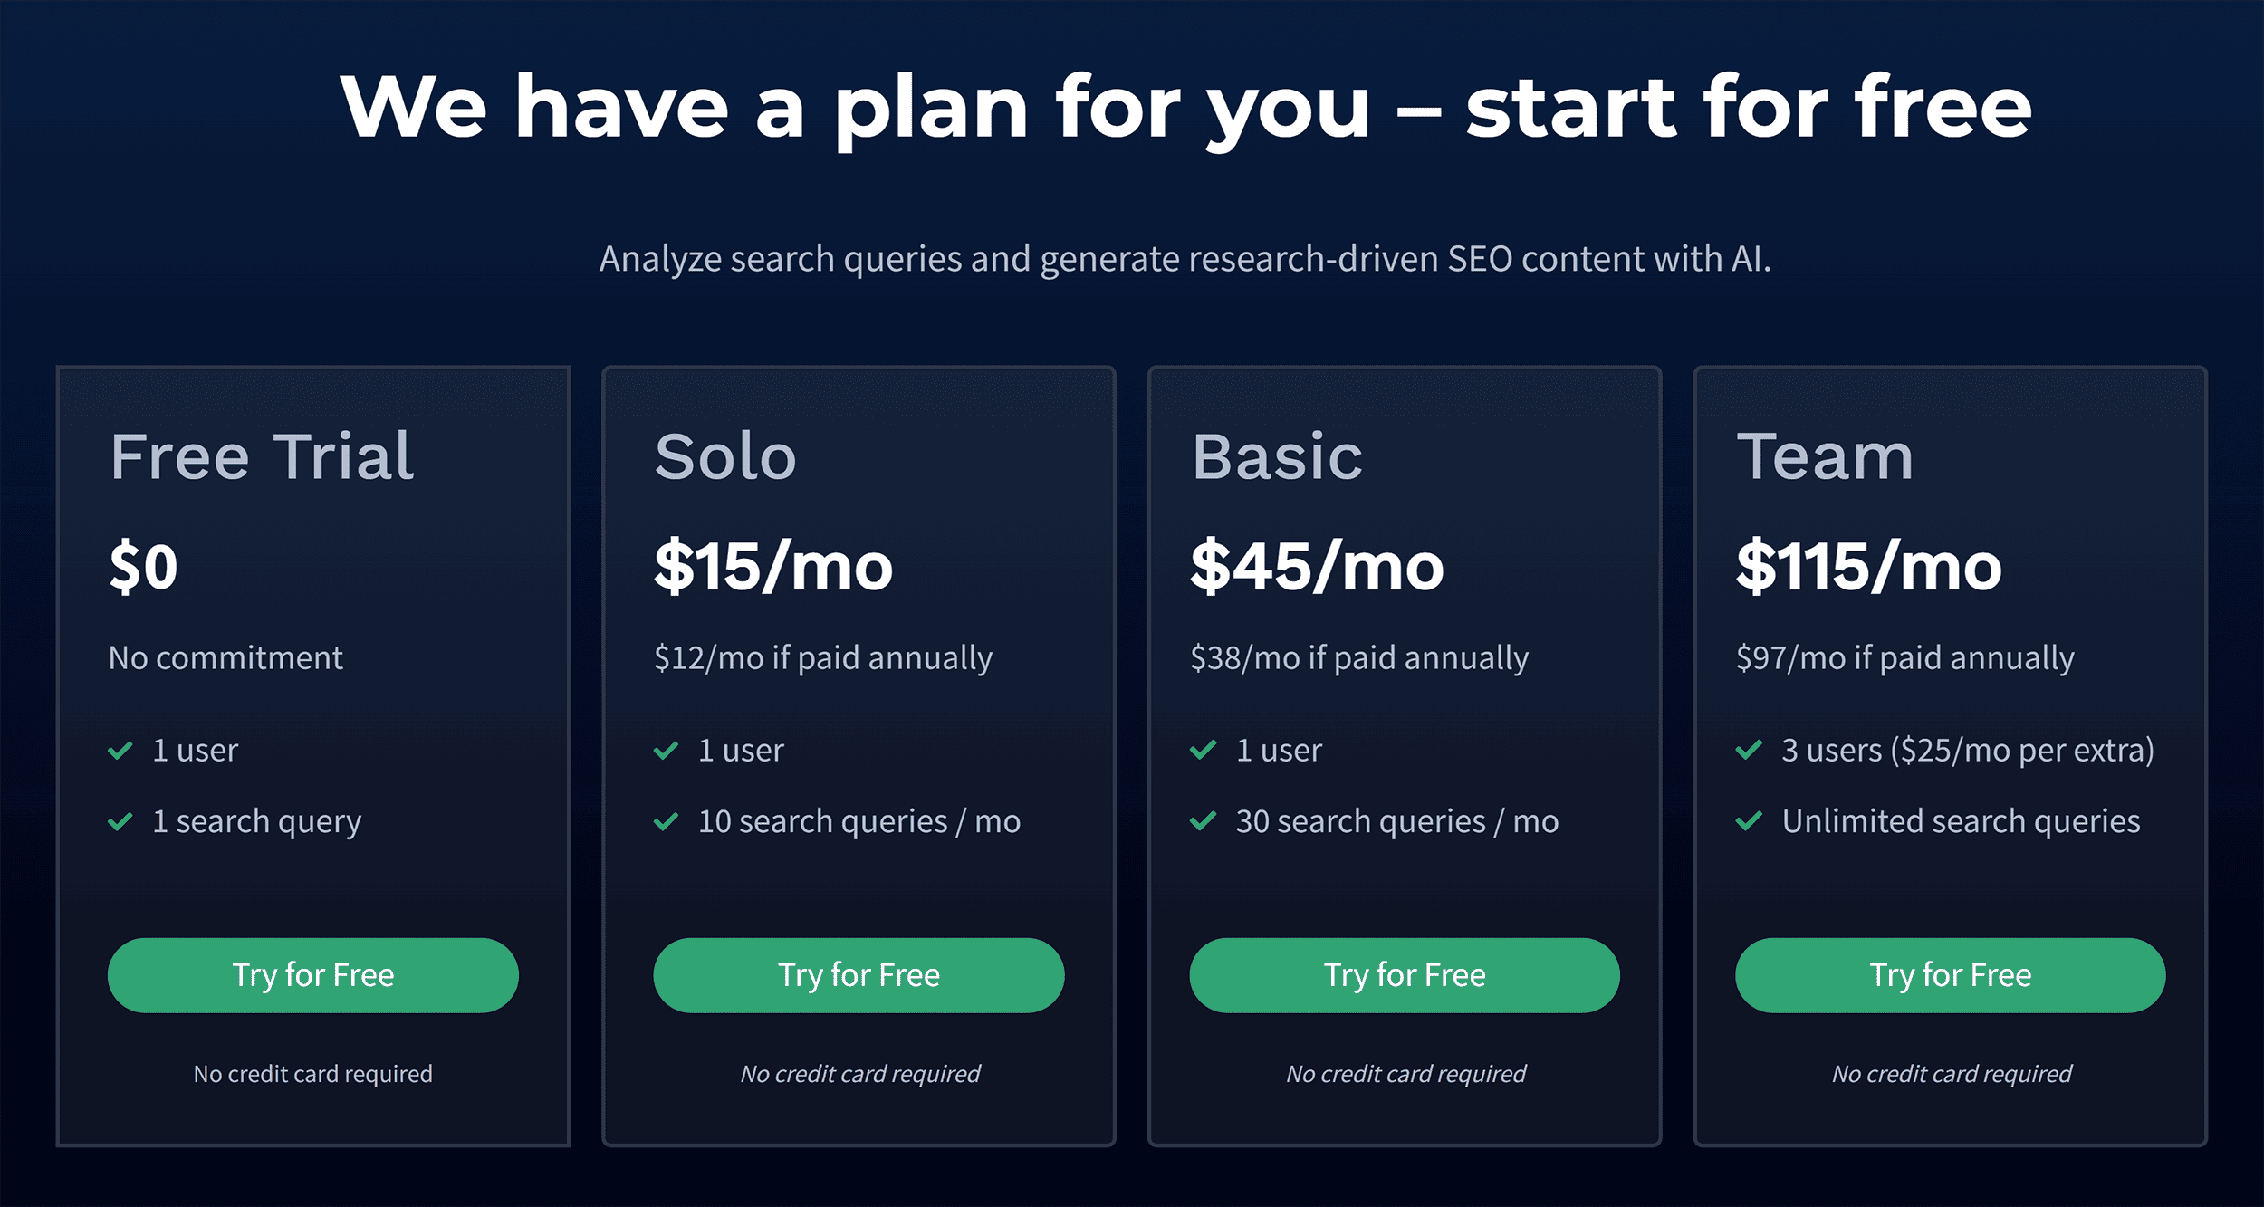This screenshot has width=2264, height=1207.
Task: Click the checkmark beside '1 search query'
Action: 121,823
